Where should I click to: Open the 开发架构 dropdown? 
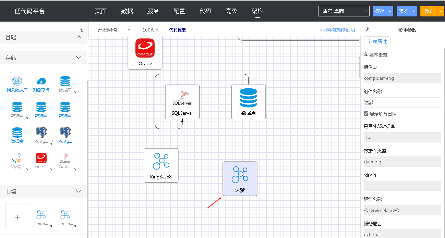tap(114, 30)
